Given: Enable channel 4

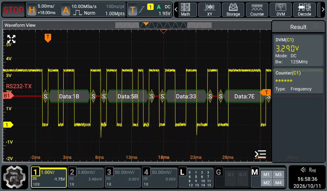Looking at the screenshot, I should pos(160,178).
